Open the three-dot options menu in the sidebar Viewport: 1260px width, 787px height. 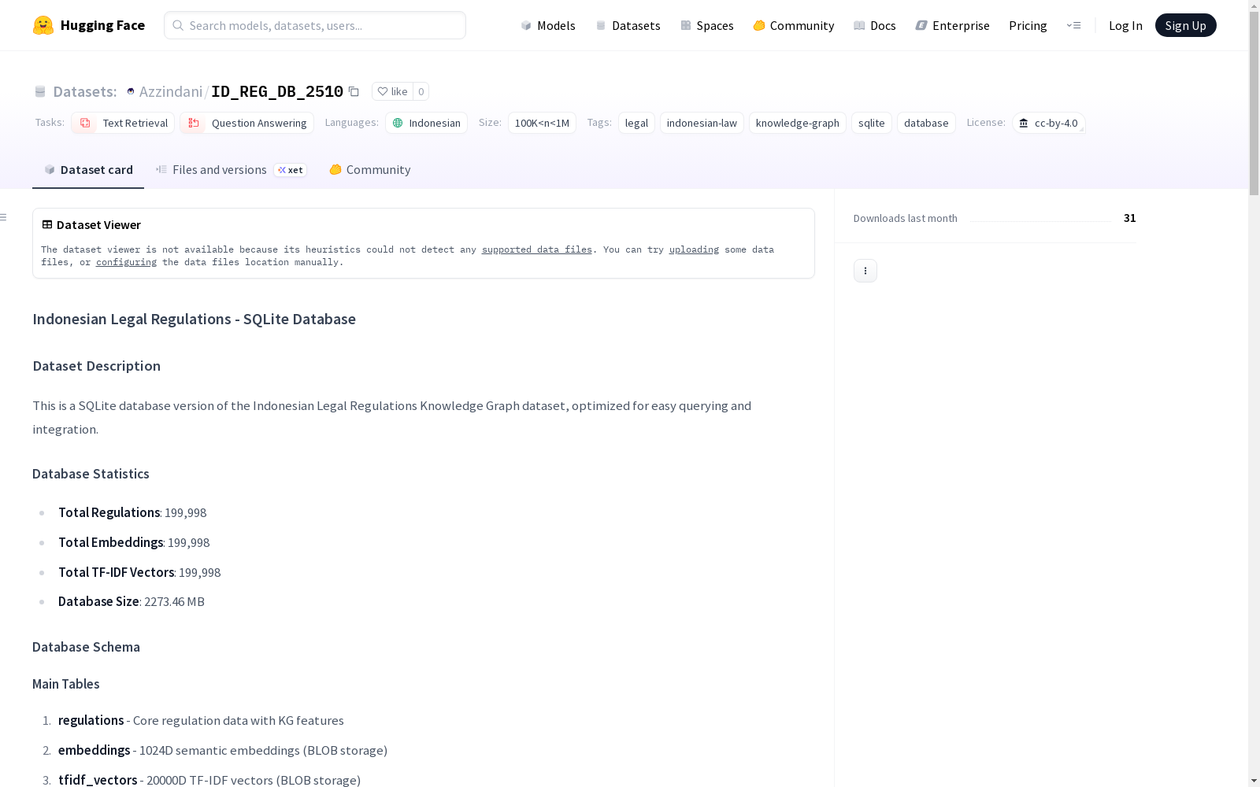coord(865,271)
